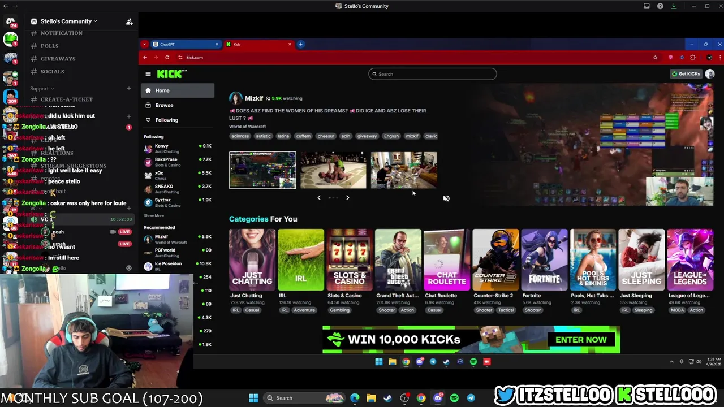Open SNEAKO's channel in Following list
This screenshot has width=724, height=407.
tap(178, 189)
